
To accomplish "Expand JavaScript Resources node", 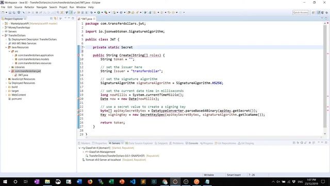I will point(6,79).
